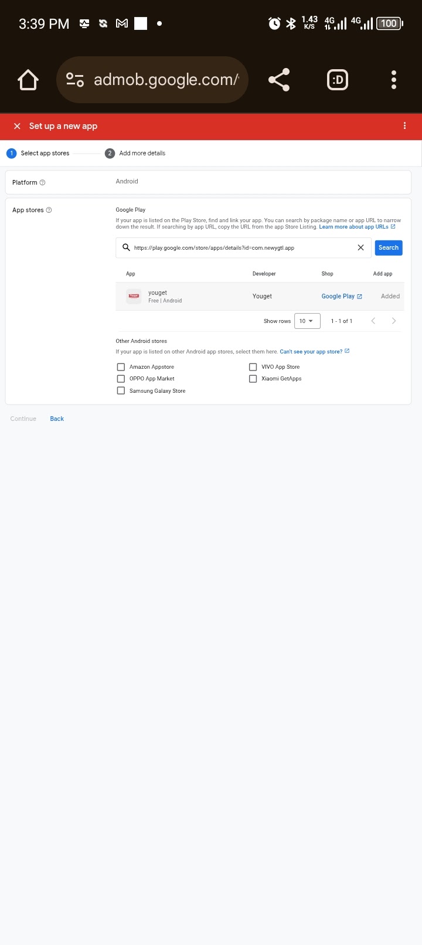Check the OPPO App Market checkbox
The width and height of the screenshot is (422, 945).
tap(121, 379)
